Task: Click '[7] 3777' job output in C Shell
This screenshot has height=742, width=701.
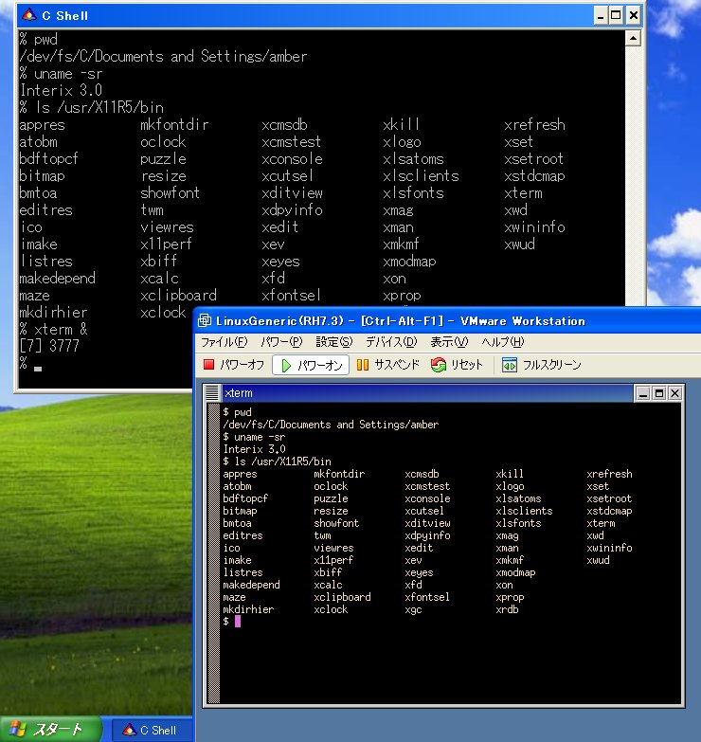Action: (49, 346)
